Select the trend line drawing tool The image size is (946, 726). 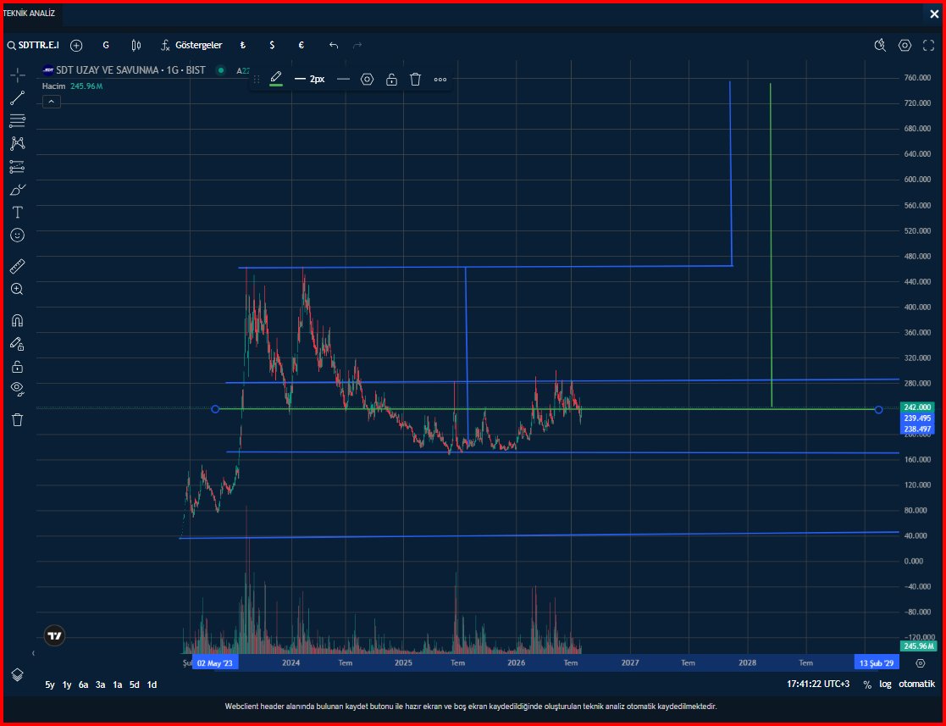(18, 97)
